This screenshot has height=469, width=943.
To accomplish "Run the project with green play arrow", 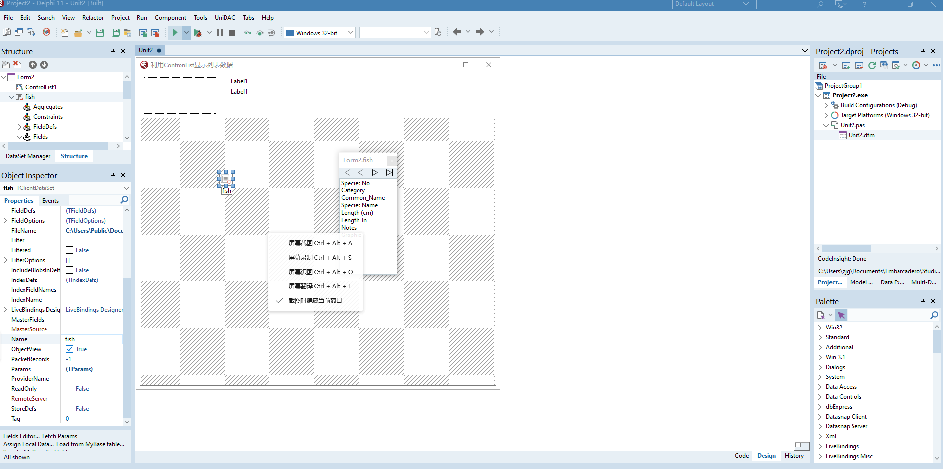I will (175, 32).
